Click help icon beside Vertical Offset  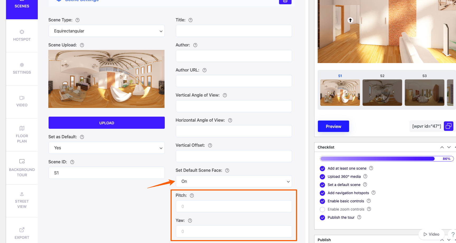point(210,145)
